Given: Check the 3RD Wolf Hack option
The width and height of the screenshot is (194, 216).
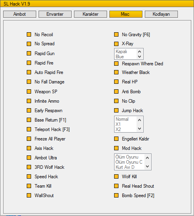Looking at the screenshot, I should 29,167.
